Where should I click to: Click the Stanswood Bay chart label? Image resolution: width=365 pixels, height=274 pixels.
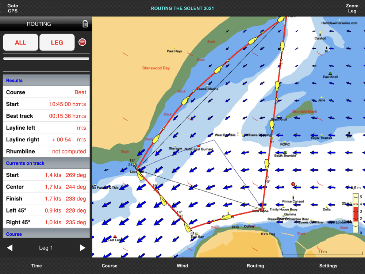coord(156,68)
